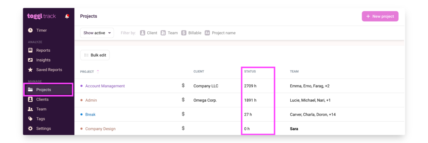Expand the Show active dropdown

coord(97,33)
